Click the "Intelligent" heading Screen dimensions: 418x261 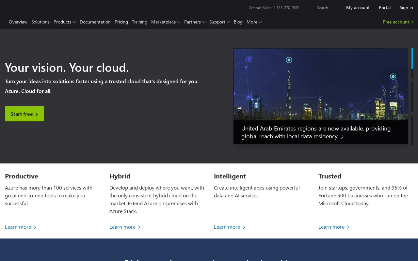[x=230, y=176]
